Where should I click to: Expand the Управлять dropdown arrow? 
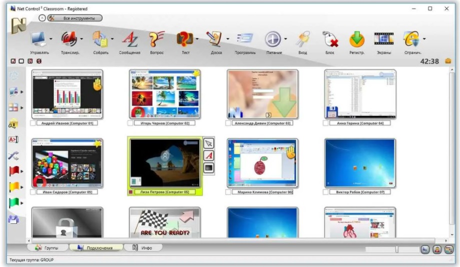point(51,39)
